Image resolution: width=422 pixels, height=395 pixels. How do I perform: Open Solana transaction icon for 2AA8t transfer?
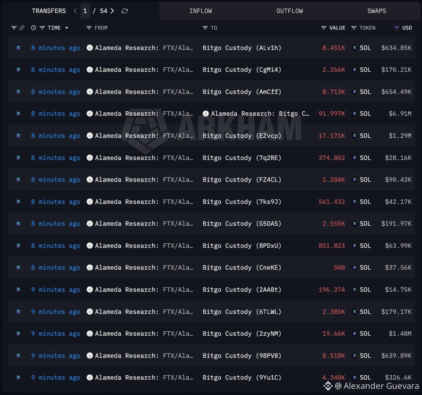[18, 289]
